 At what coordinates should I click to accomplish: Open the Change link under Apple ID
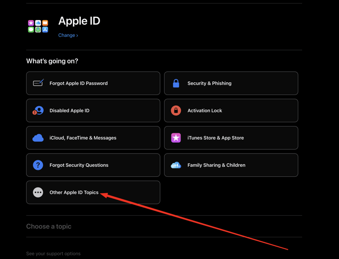pyautogui.click(x=68, y=35)
